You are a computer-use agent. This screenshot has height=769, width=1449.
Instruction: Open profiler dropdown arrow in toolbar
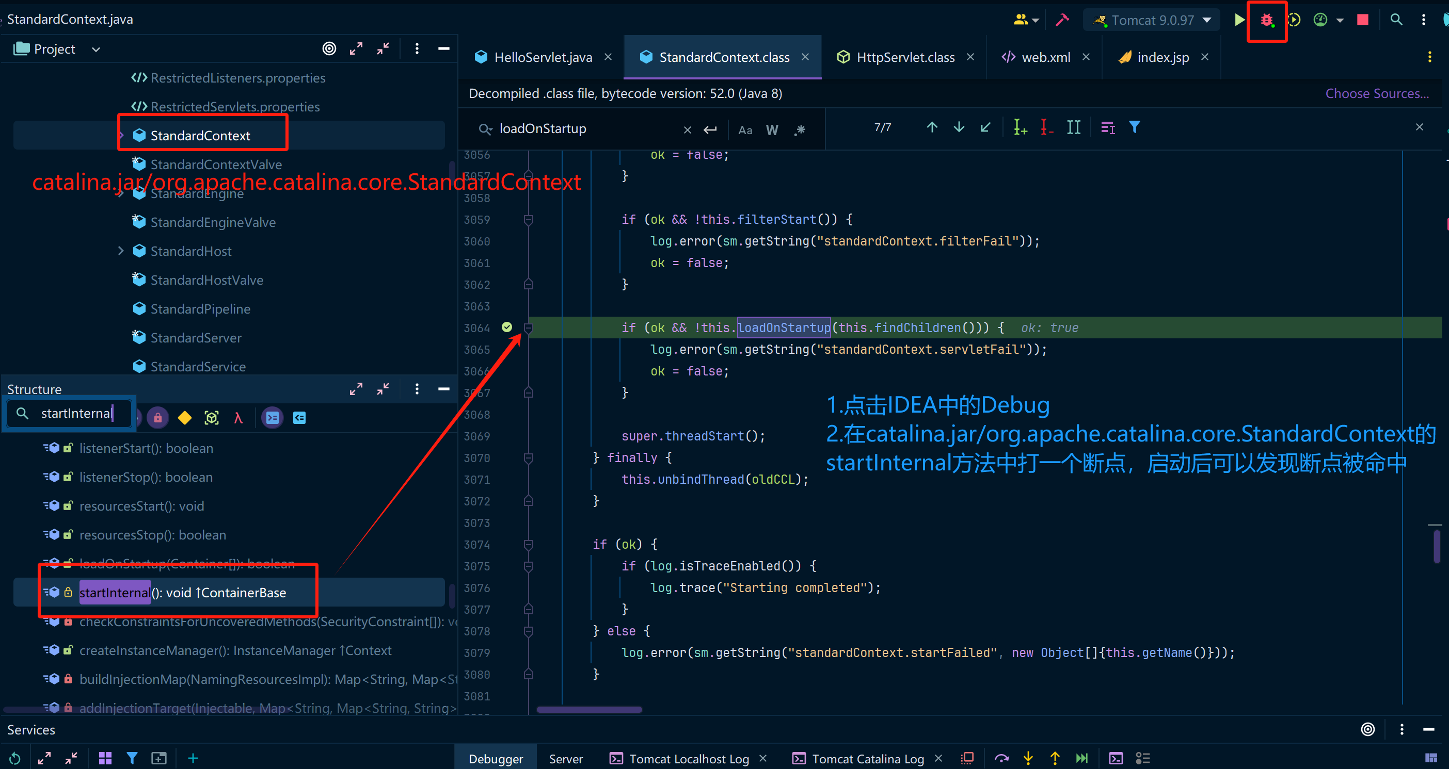(1340, 20)
